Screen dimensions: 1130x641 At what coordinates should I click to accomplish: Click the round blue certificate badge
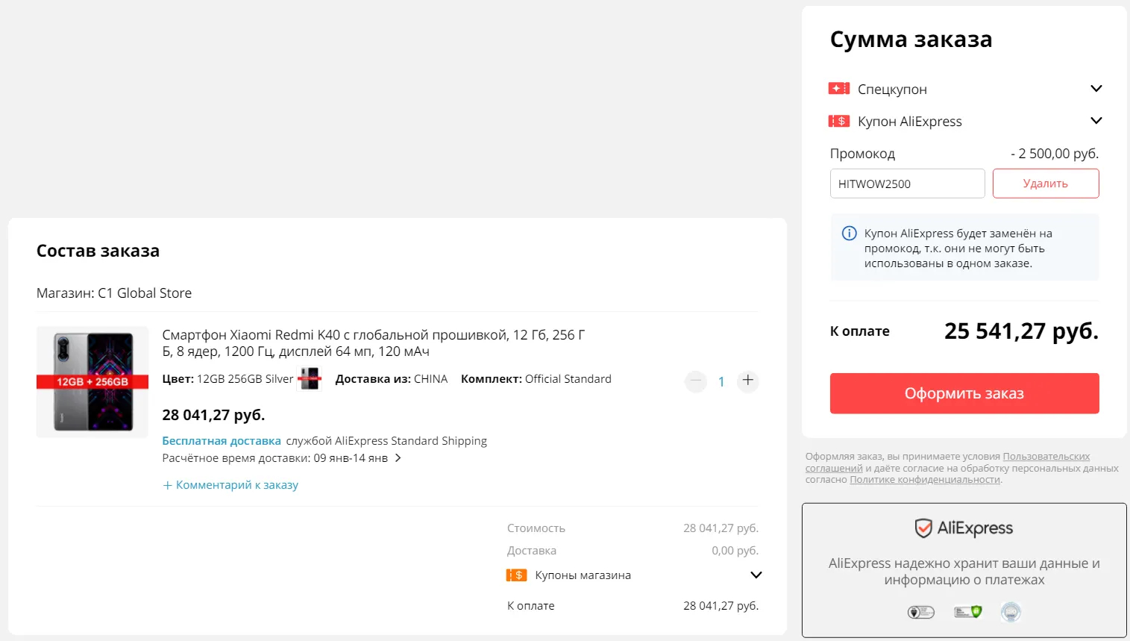tap(1011, 612)
